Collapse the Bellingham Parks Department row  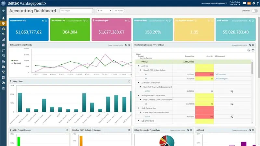[x=138, y=95]
